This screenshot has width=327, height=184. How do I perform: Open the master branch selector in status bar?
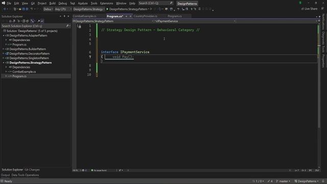pos(283,181)
